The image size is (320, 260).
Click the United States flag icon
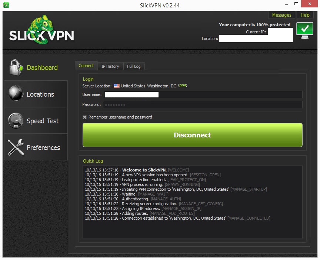(117, 86)
